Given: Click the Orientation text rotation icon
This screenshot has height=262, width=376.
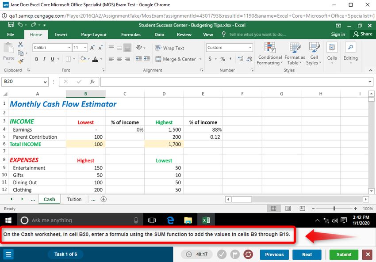Looking at the screenshot, I should 139,47.
